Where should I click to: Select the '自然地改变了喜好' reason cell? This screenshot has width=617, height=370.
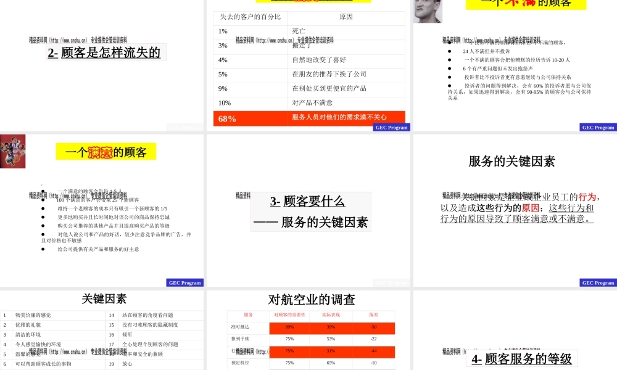319,60
